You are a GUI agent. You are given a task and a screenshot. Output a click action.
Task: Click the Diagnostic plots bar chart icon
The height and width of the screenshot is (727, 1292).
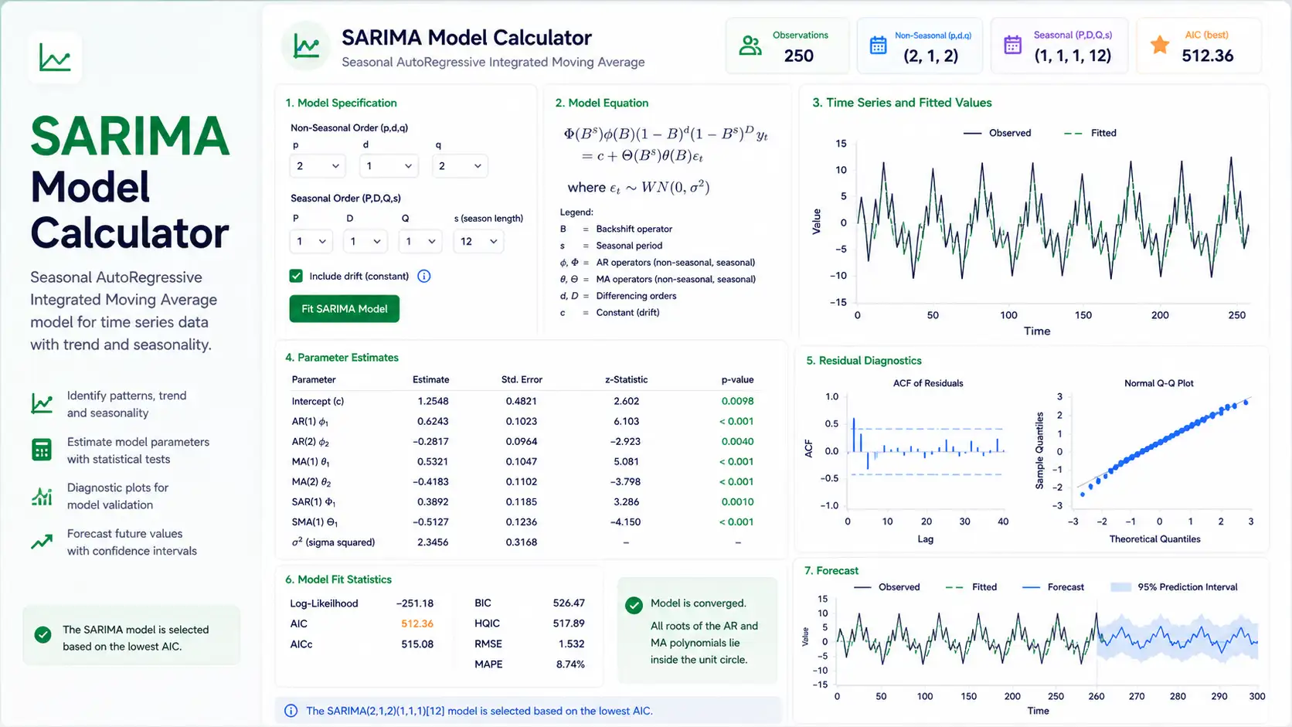(42, 496)
